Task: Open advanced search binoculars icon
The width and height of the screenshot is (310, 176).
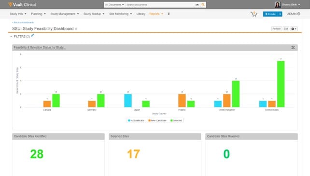Action: tap(197, 5)
